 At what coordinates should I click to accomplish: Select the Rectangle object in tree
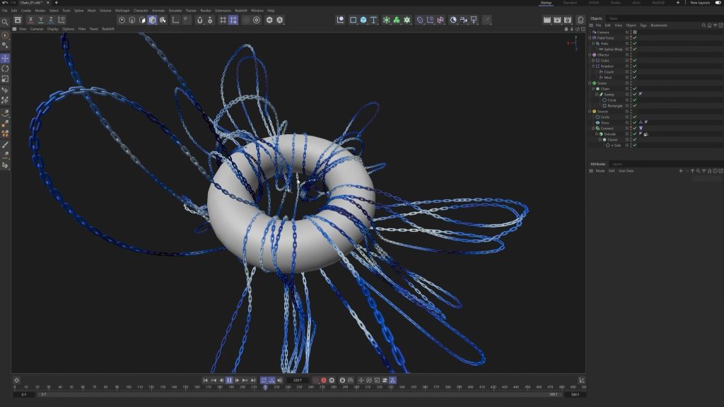coord(614,106)
